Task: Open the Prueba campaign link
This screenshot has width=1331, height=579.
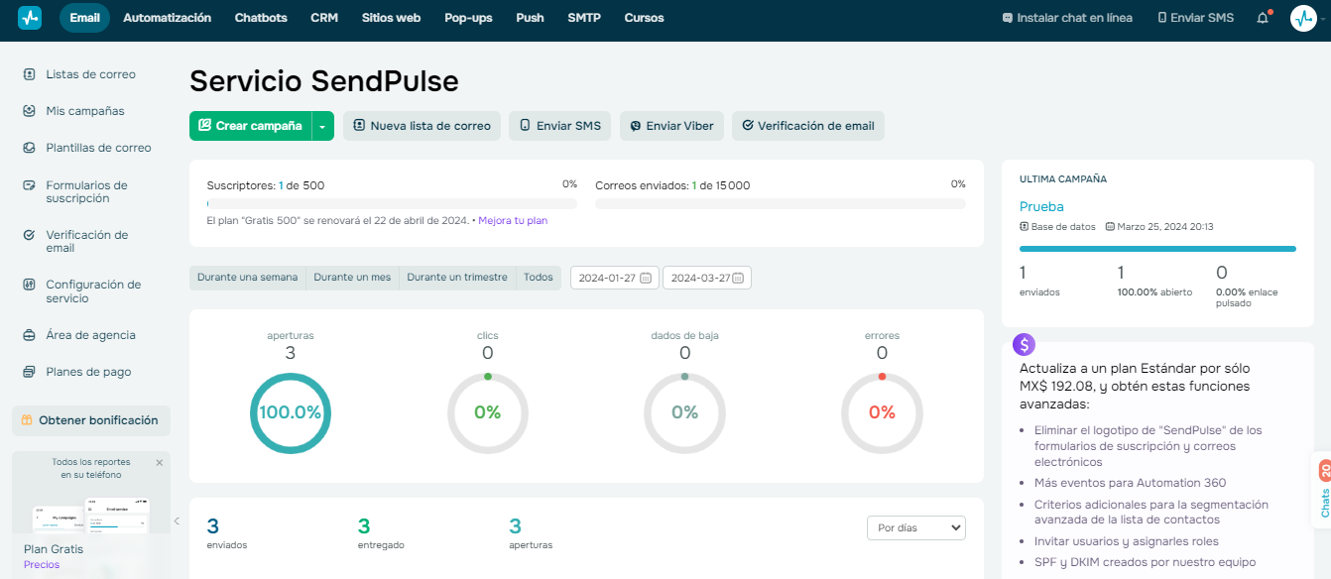Action: click(x=1041, y=206)
